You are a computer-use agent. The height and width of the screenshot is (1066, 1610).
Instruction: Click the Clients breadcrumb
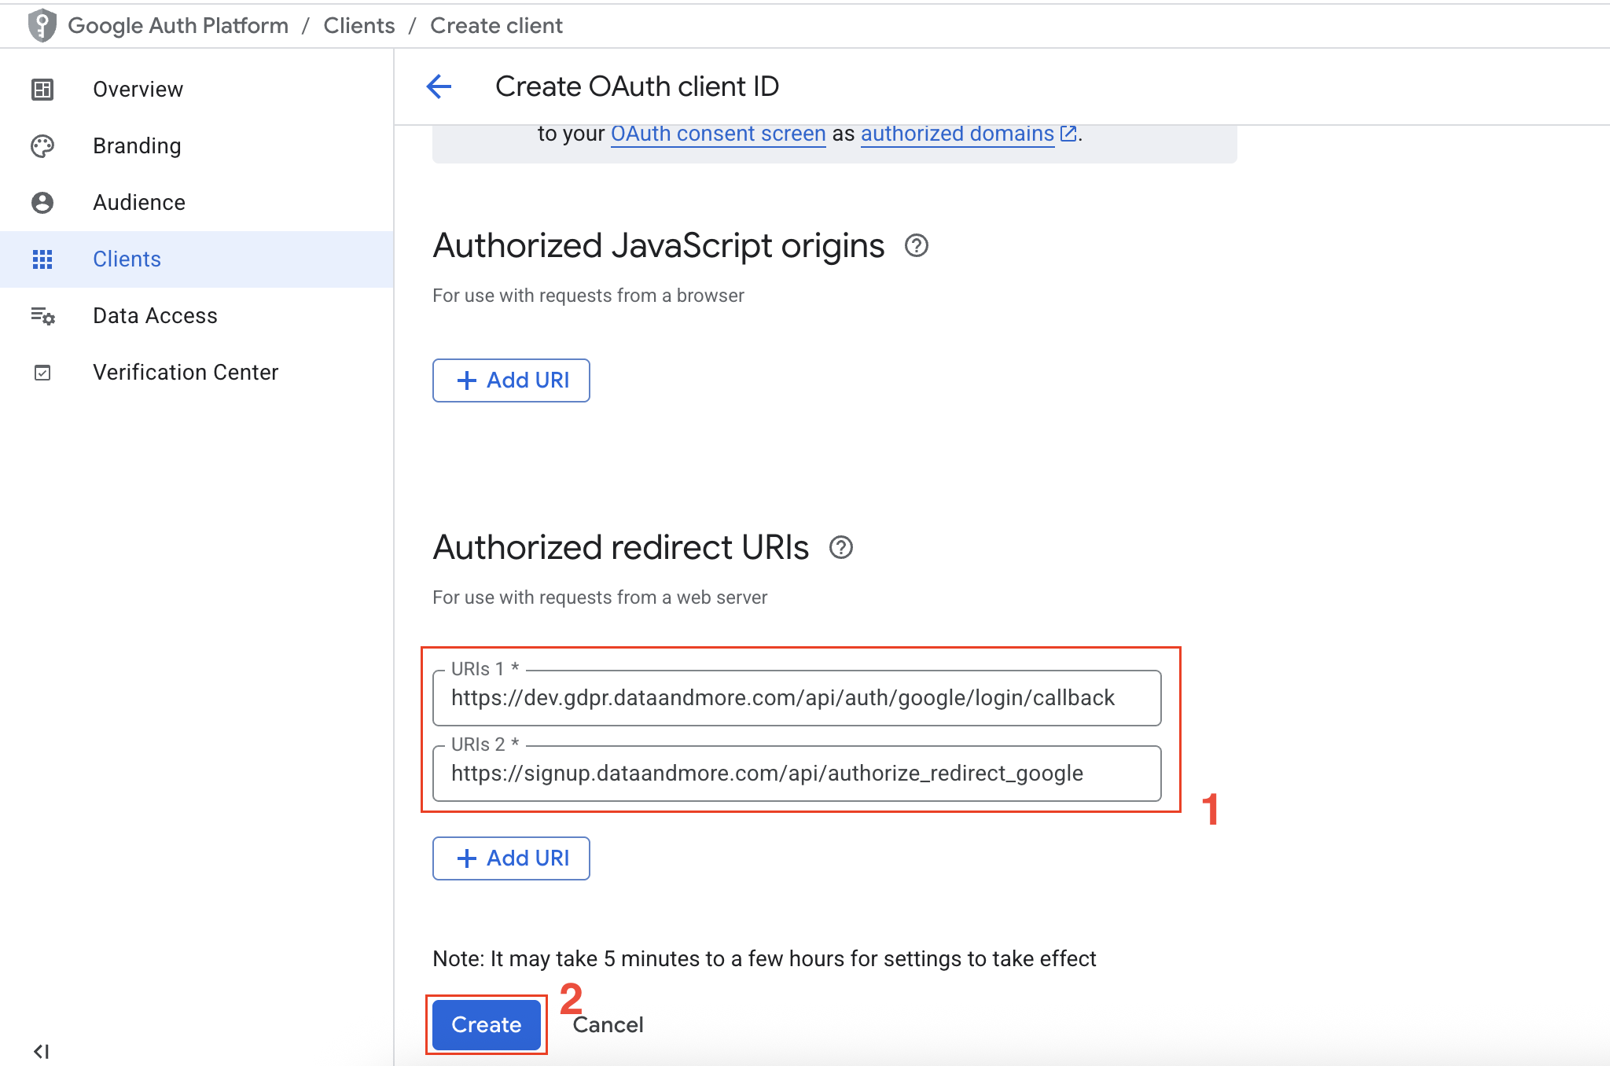pyautogui.click(x=359, y=26)
